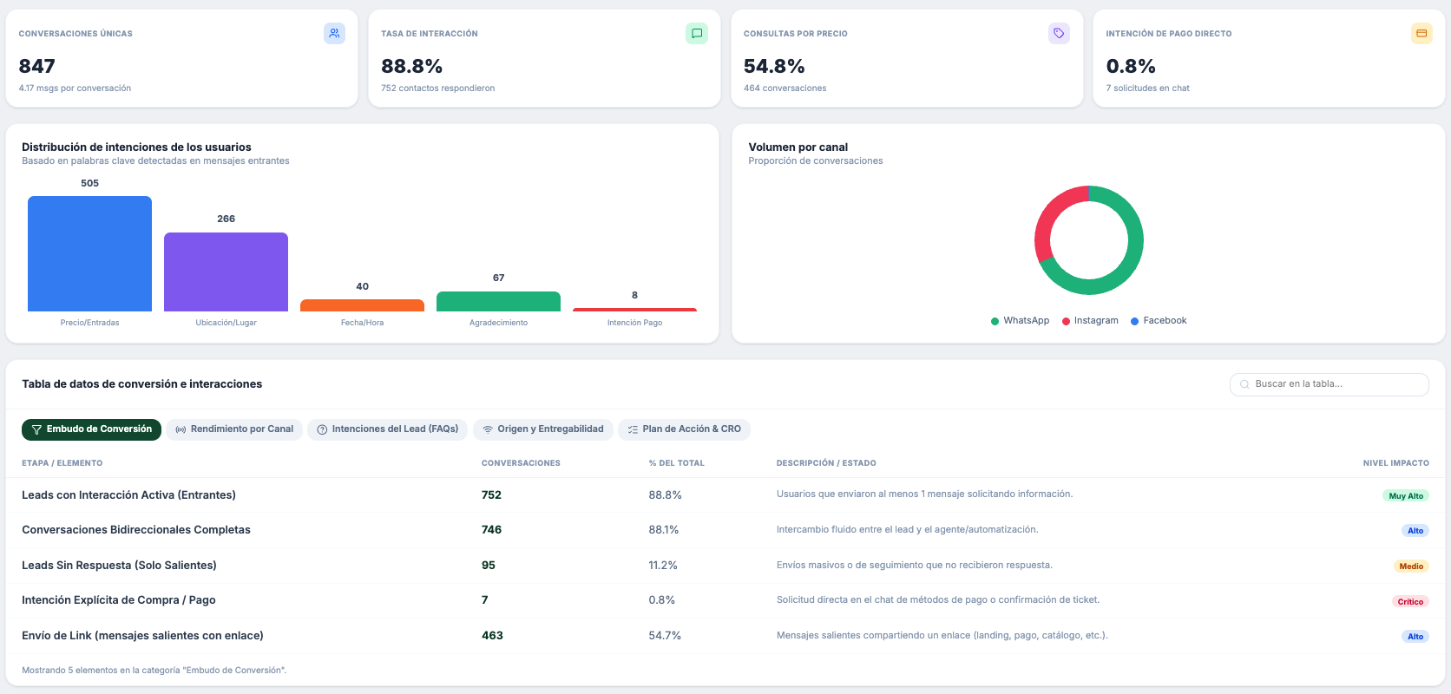The width and height of the screenshot is (1451, 694).
Task: Click the 54.8% price queries value
Action: click(x=774, y=67)
